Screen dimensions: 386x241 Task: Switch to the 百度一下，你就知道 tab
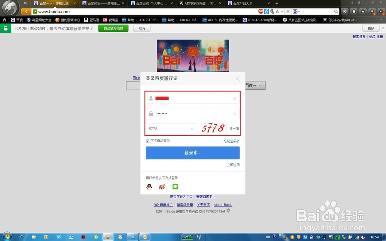54,3
